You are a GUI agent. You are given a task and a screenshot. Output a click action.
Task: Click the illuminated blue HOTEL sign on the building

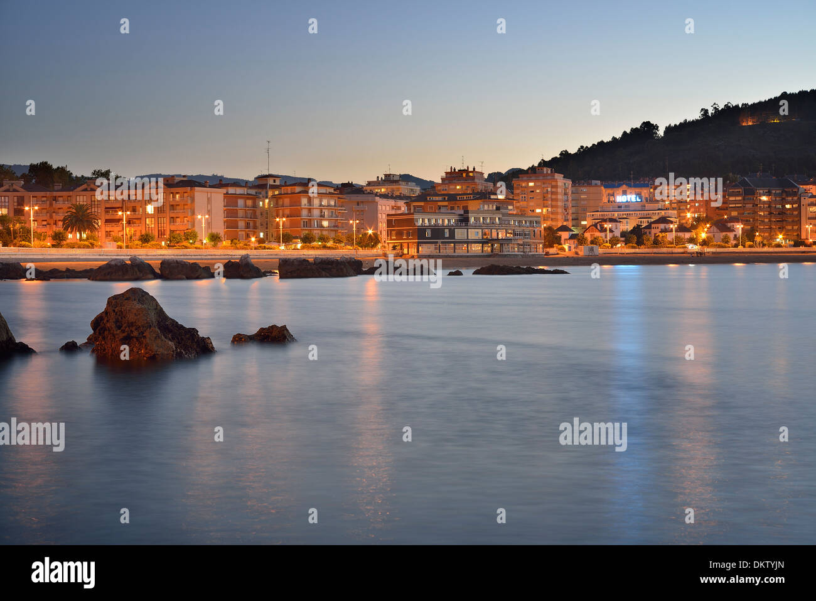[x=628, y=198]
